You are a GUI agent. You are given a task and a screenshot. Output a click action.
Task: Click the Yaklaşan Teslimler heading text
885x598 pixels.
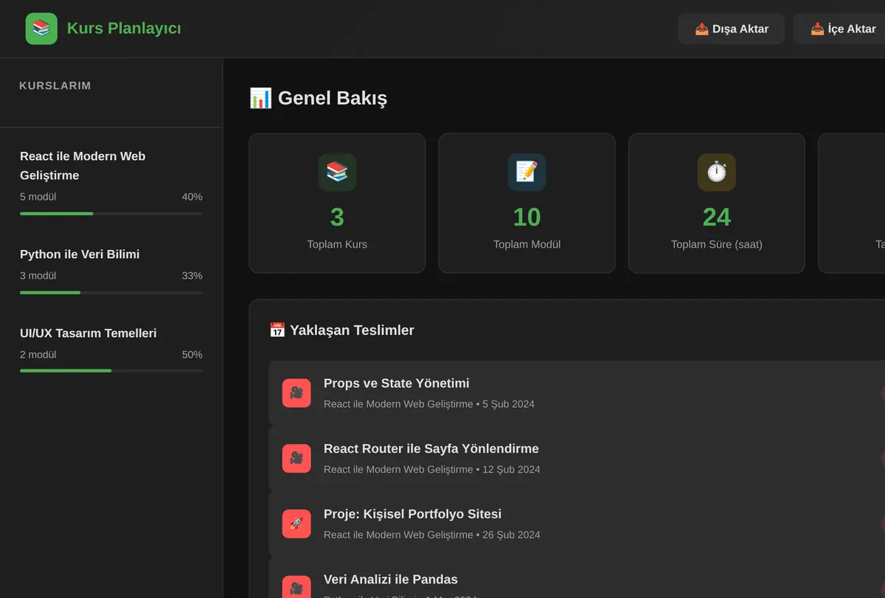353,330
